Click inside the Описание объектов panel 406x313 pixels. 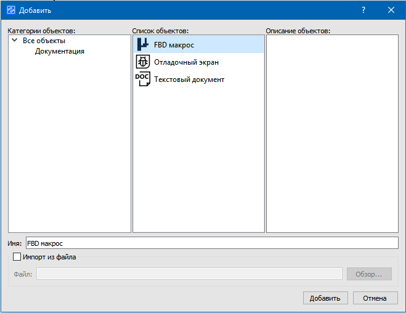[332, 134]
